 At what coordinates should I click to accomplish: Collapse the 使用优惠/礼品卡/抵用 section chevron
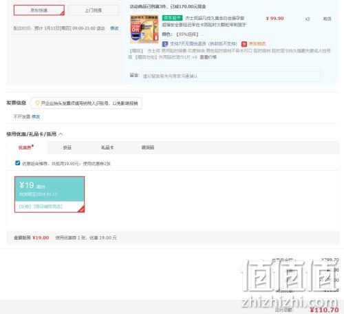[x=61, y=134]
